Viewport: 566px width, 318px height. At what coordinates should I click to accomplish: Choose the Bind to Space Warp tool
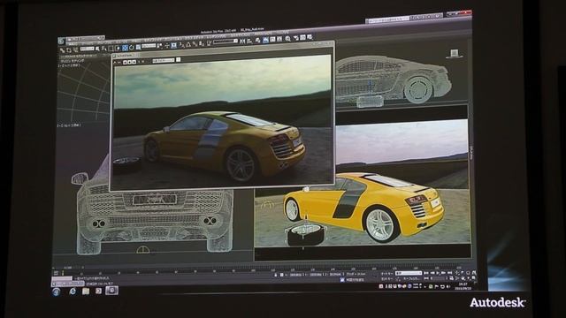76,49
